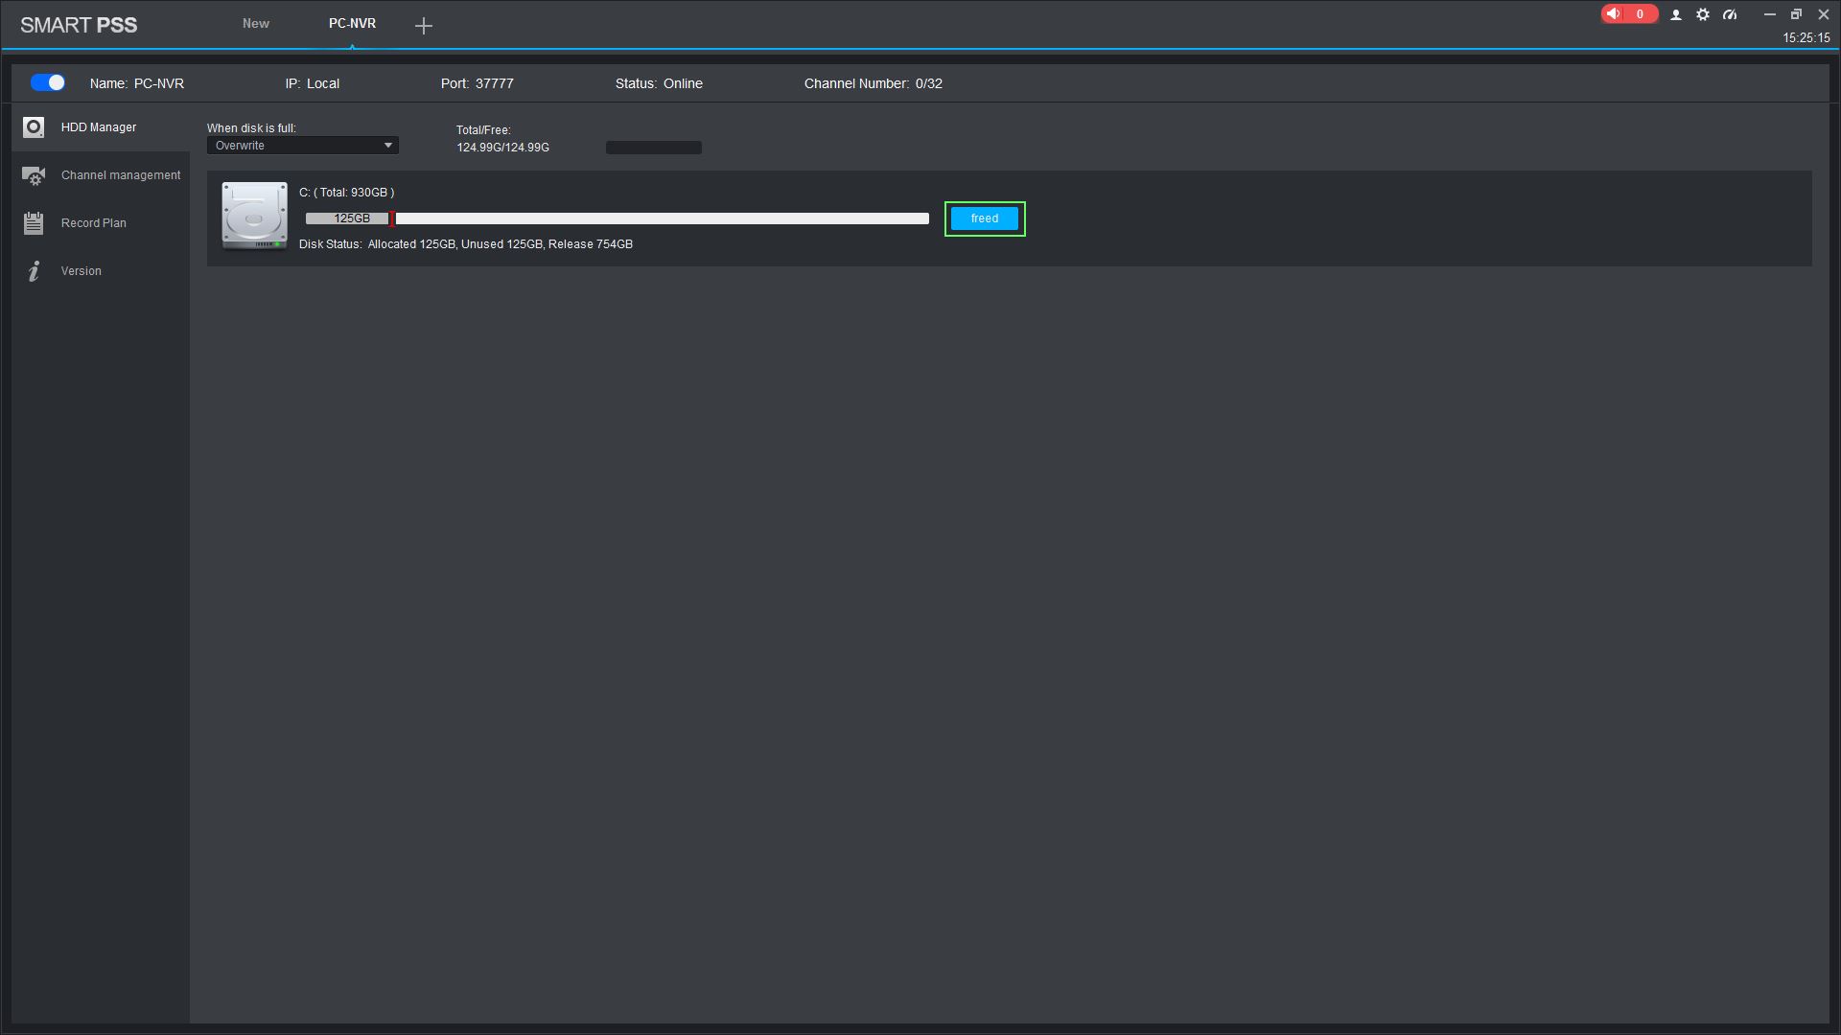Image resolution: width=1841 pixels, height=1035 pixels.
Task: Expand the 'When disk is full' dropdown
Action: [302, 146]
